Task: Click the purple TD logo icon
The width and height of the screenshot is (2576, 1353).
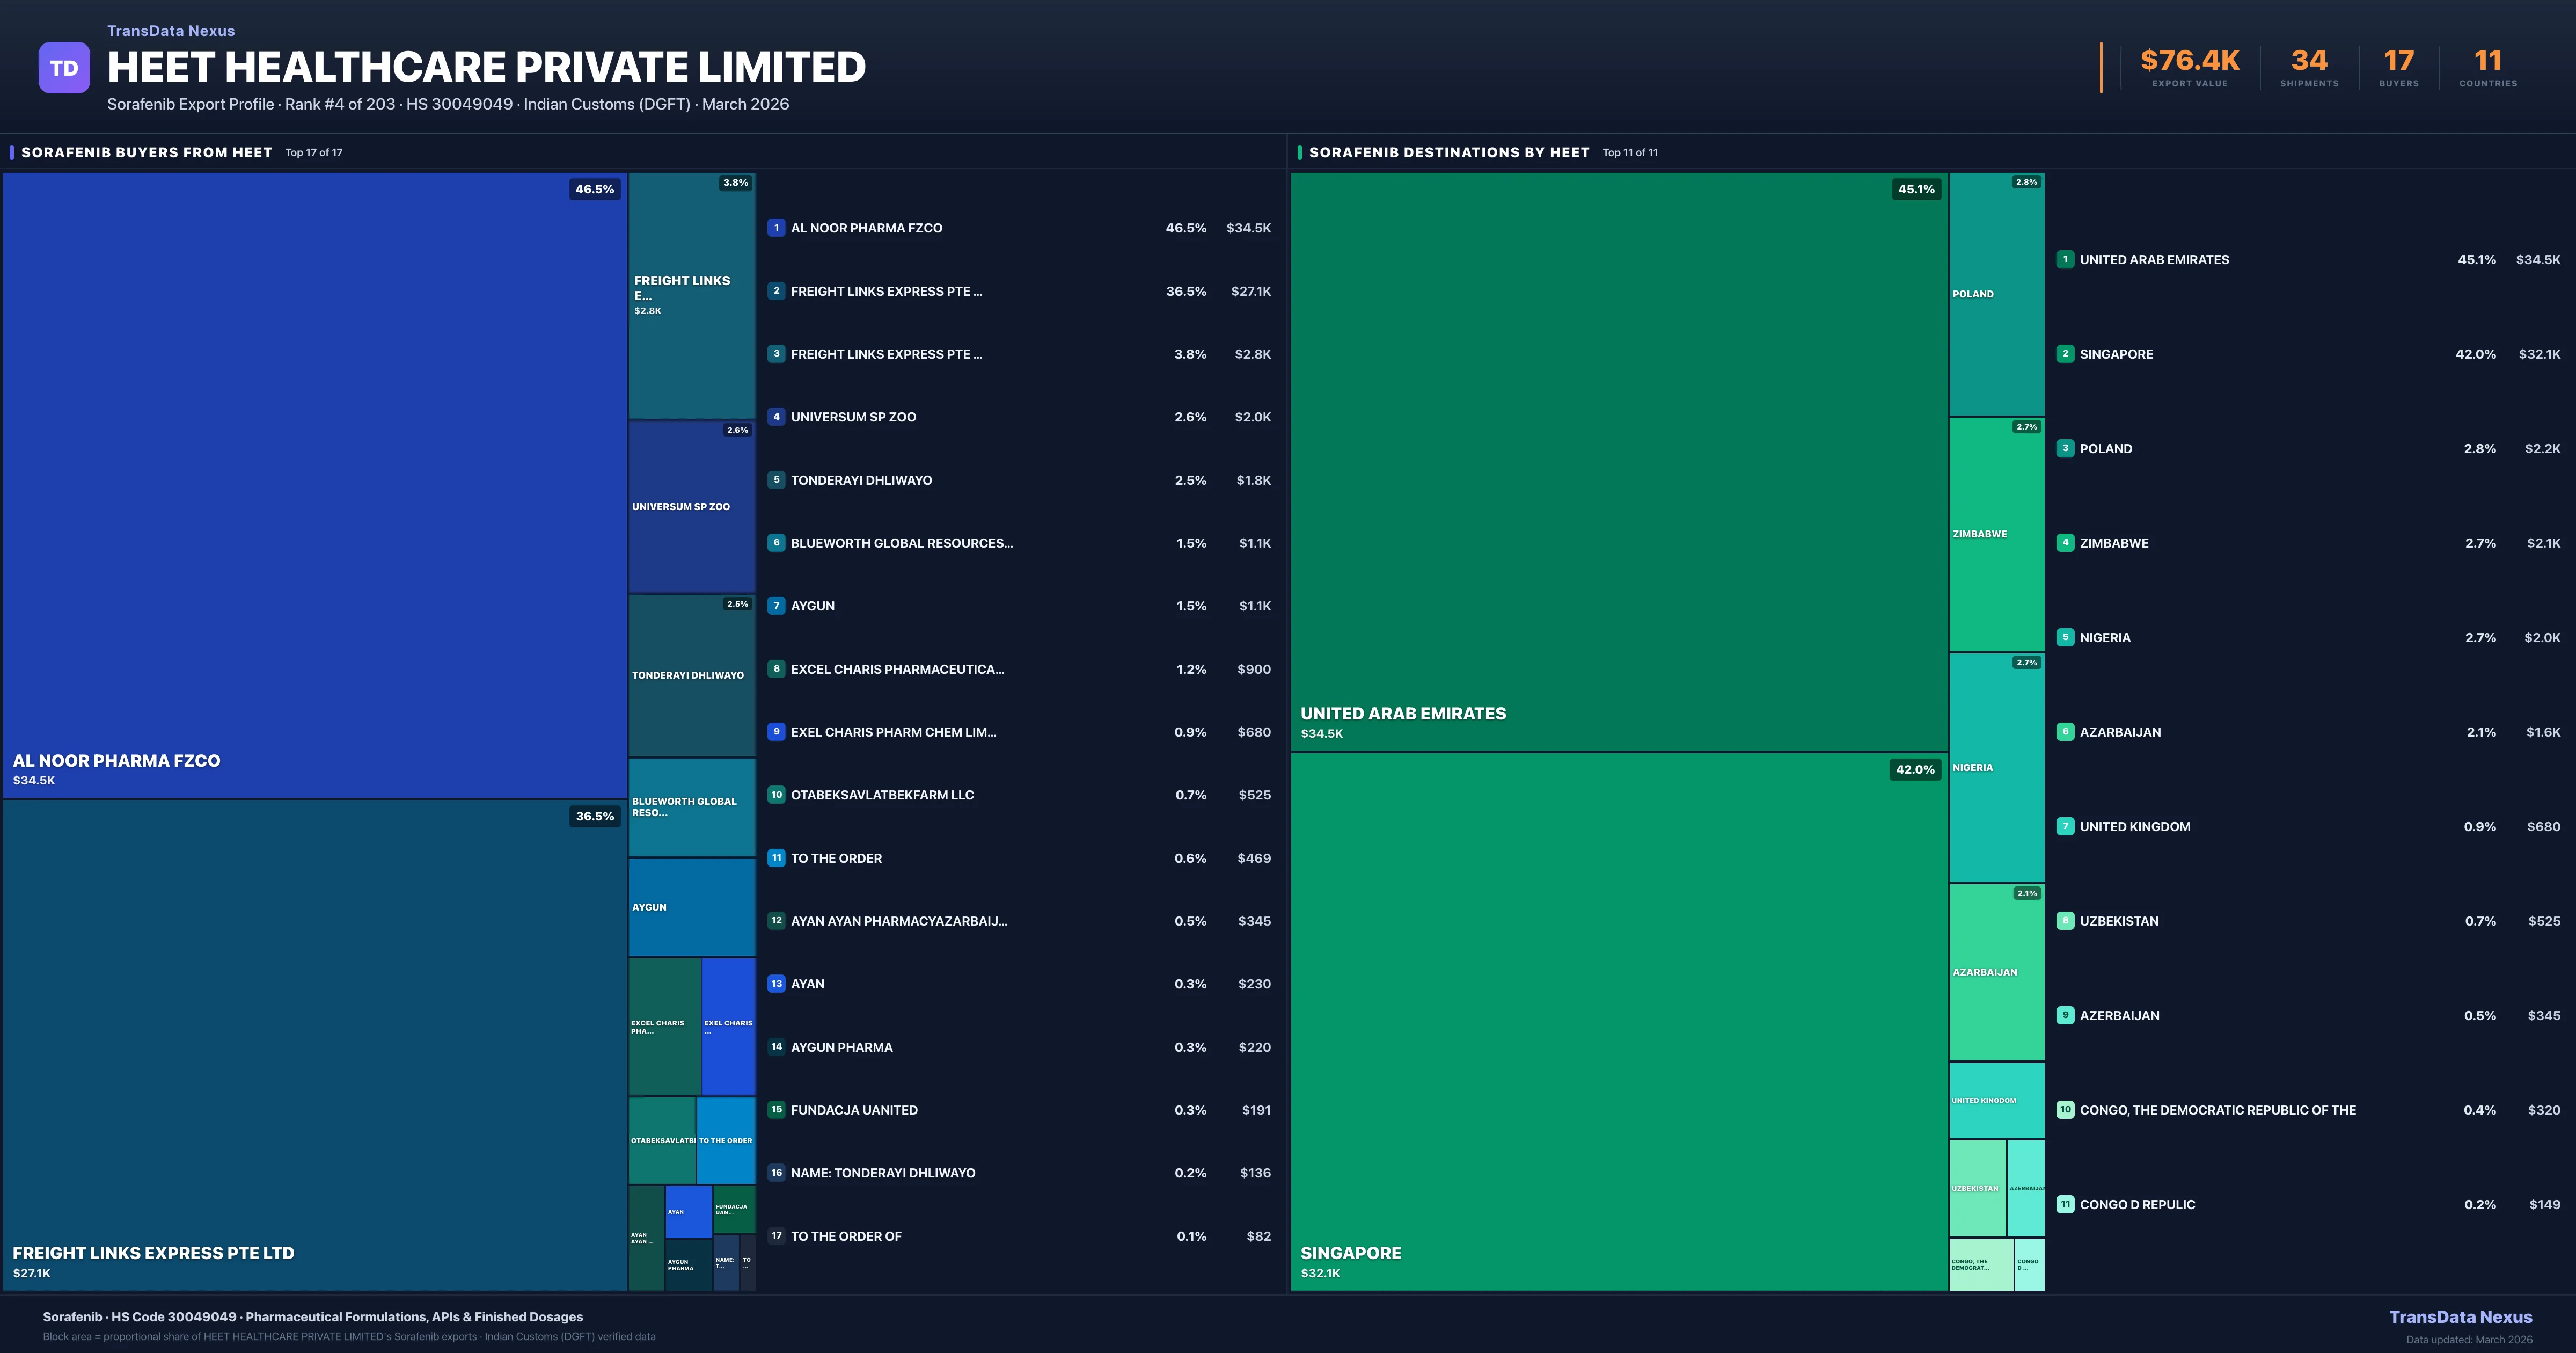Action: click(64, 68)
